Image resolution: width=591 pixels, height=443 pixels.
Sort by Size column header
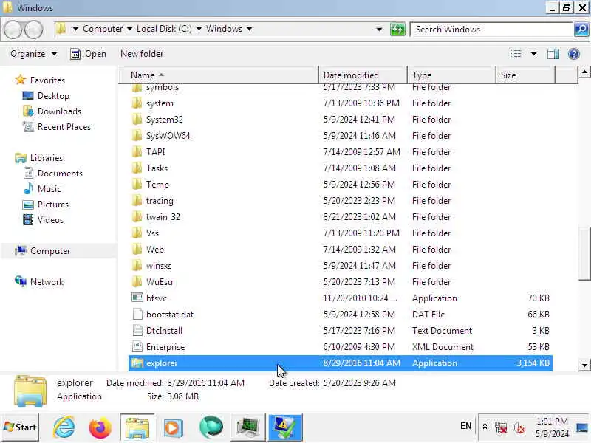tap(525, 75)
